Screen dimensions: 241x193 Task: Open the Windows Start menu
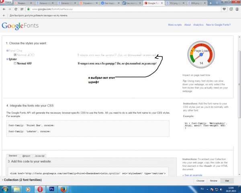pyautogui.click(x=5, y=189)
